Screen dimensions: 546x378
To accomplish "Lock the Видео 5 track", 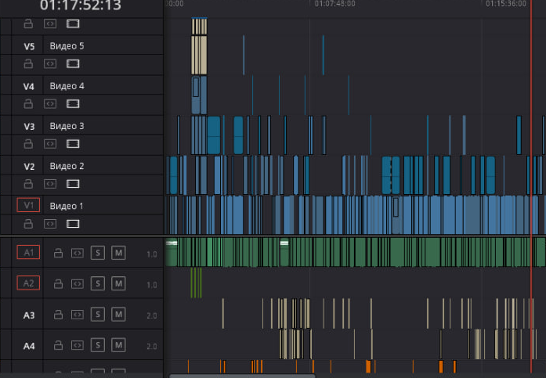I will 28,64.
